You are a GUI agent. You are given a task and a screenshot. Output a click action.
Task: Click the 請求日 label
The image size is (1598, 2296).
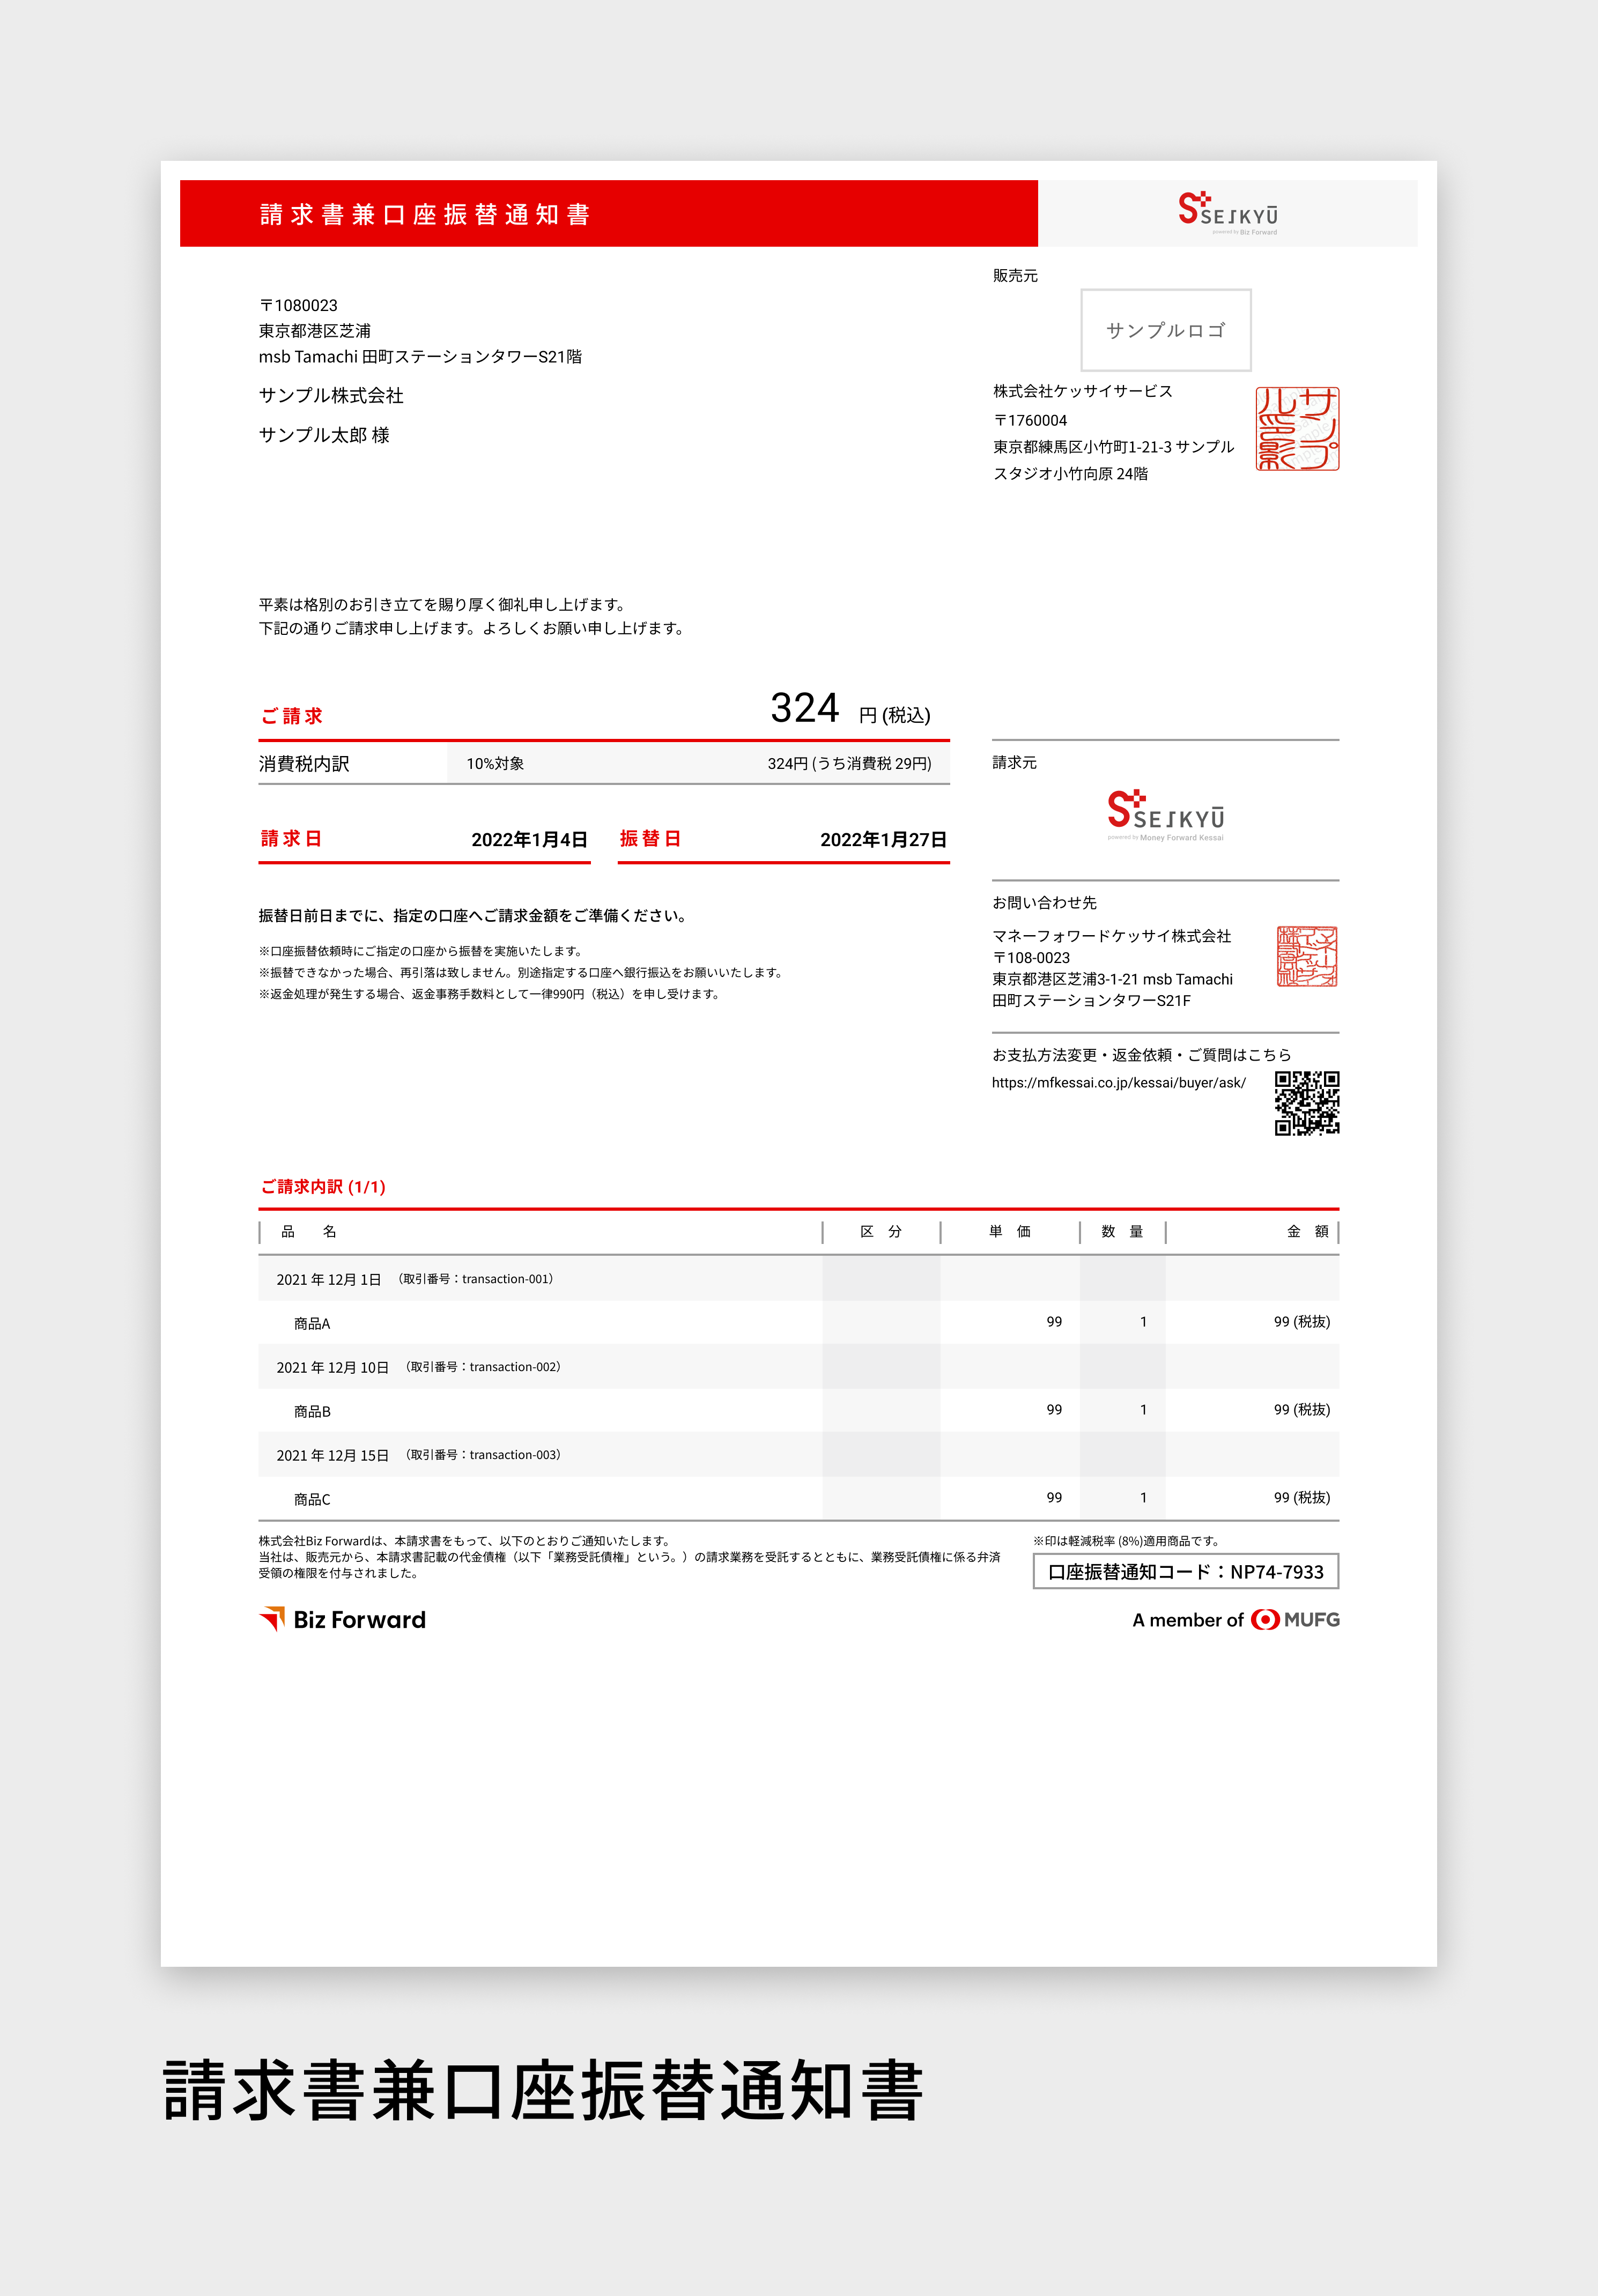[x=291, y=839]
